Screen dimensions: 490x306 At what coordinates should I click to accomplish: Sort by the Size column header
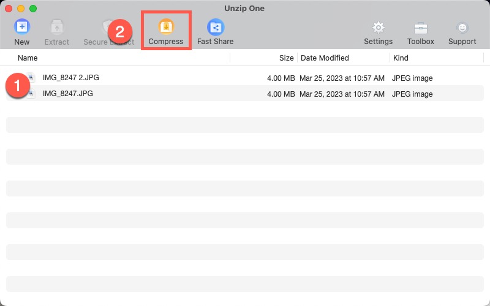click(286, 58)
